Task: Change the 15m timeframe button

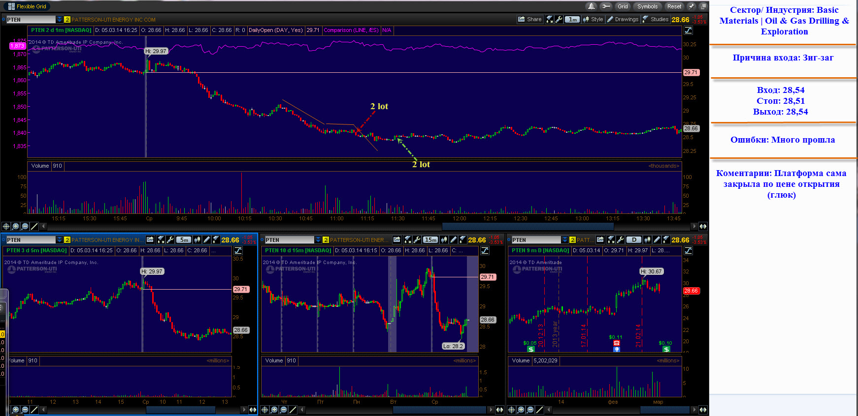Action: (x=430, y=240)
